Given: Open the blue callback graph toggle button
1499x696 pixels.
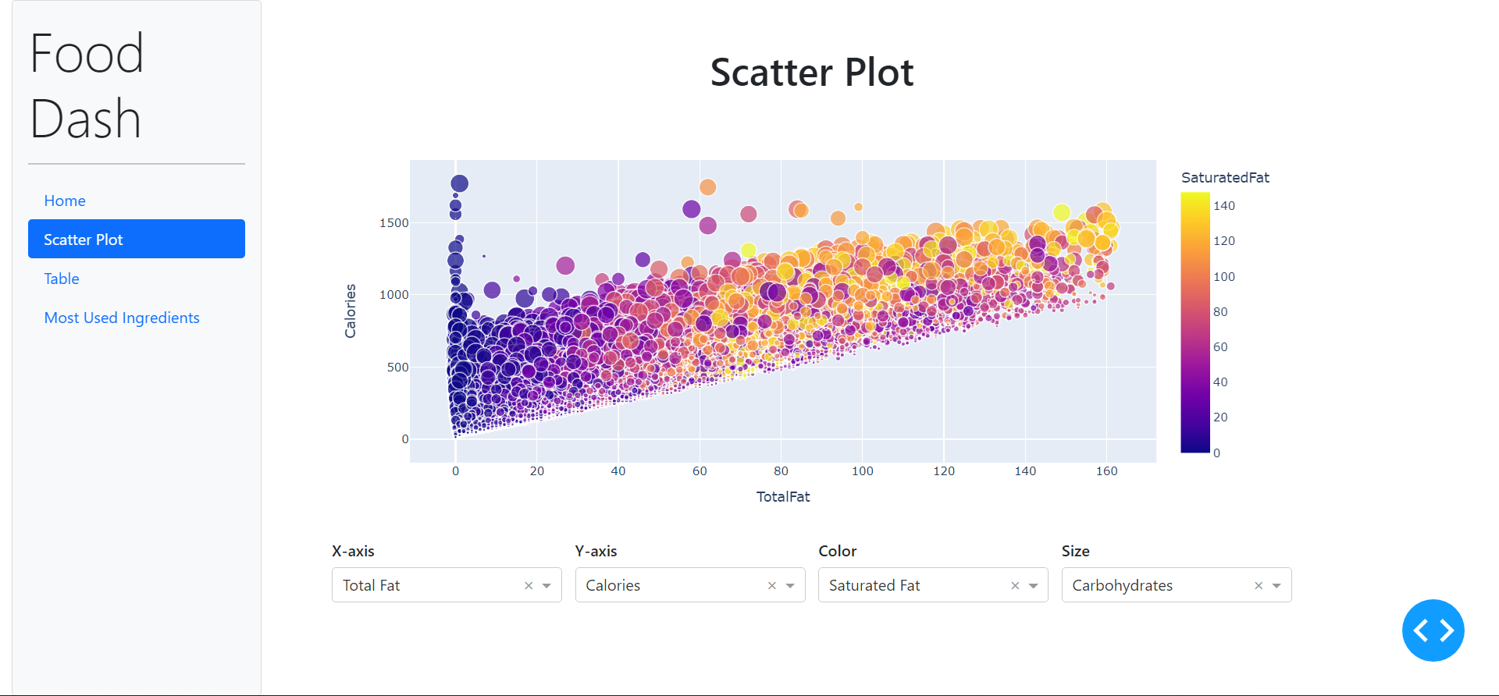Looking at the screenshot, I should click(1433, 630).
